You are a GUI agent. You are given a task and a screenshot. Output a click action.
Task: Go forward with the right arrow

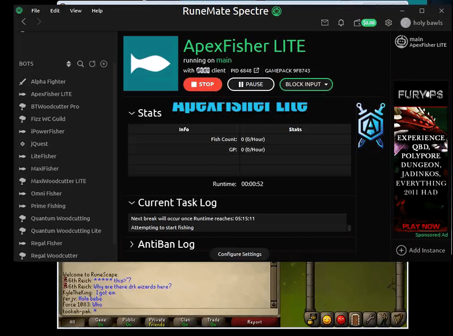click(39, 21)
